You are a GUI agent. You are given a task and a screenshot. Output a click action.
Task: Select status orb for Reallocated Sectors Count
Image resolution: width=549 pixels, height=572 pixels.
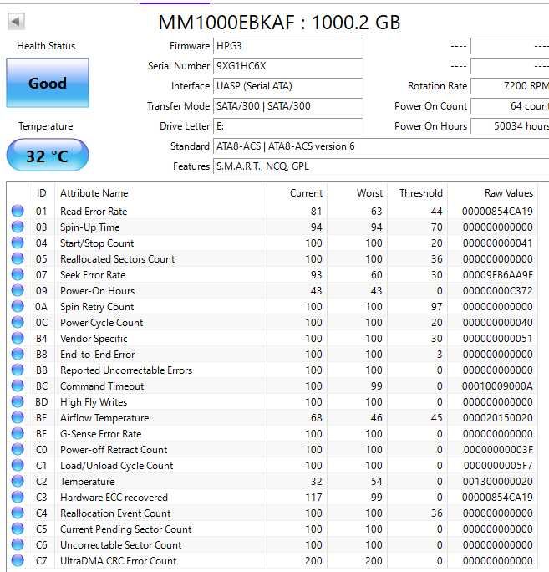click(x=18, y=258)
